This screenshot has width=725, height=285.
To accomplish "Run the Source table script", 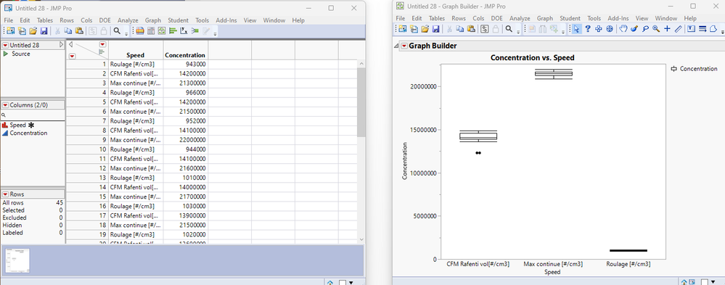I will coord(6,54).
